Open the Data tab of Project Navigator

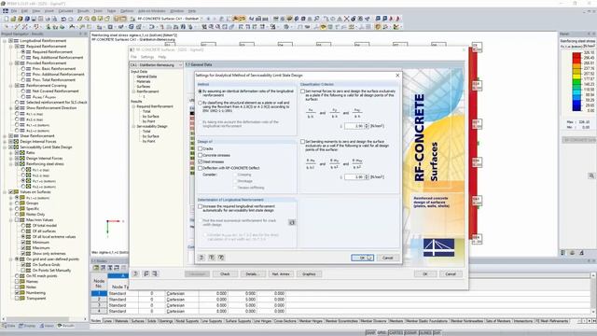tap(9, 326)
